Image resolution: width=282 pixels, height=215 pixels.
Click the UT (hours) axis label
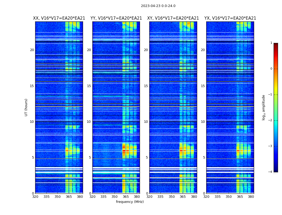point(26,107)
